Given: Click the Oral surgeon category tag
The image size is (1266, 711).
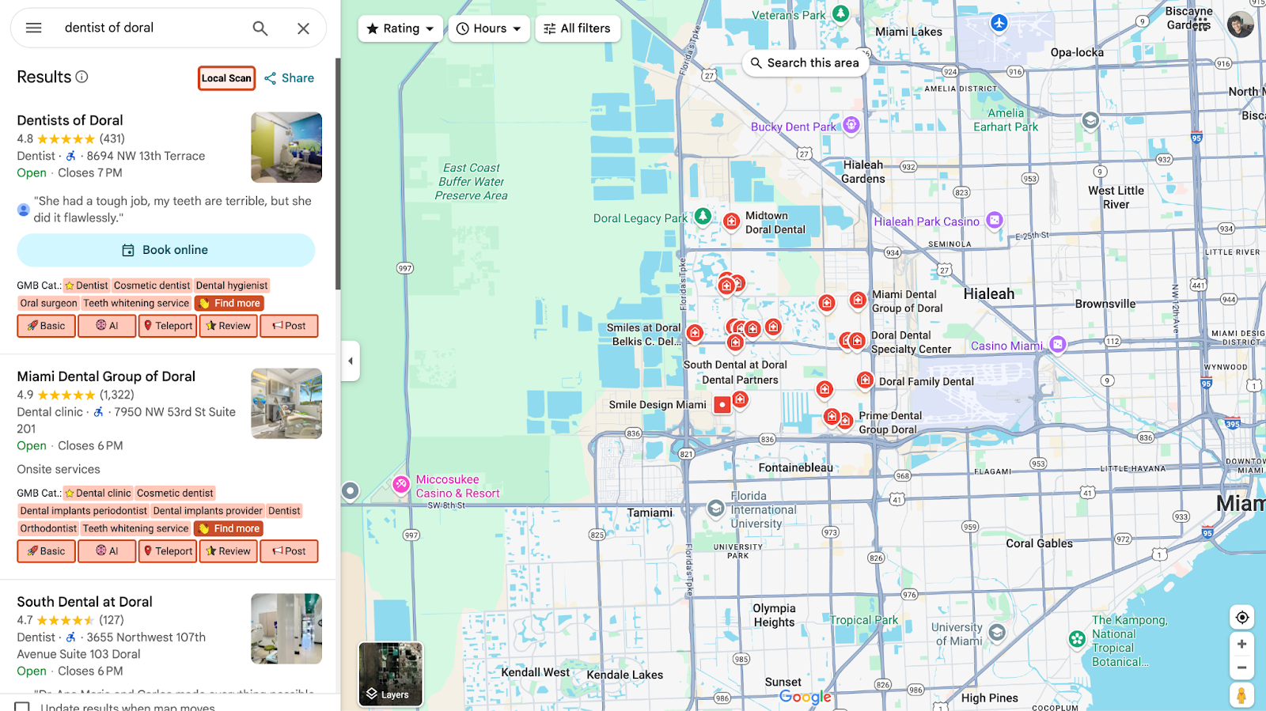Looking at the screenshot, I should 49,304.
